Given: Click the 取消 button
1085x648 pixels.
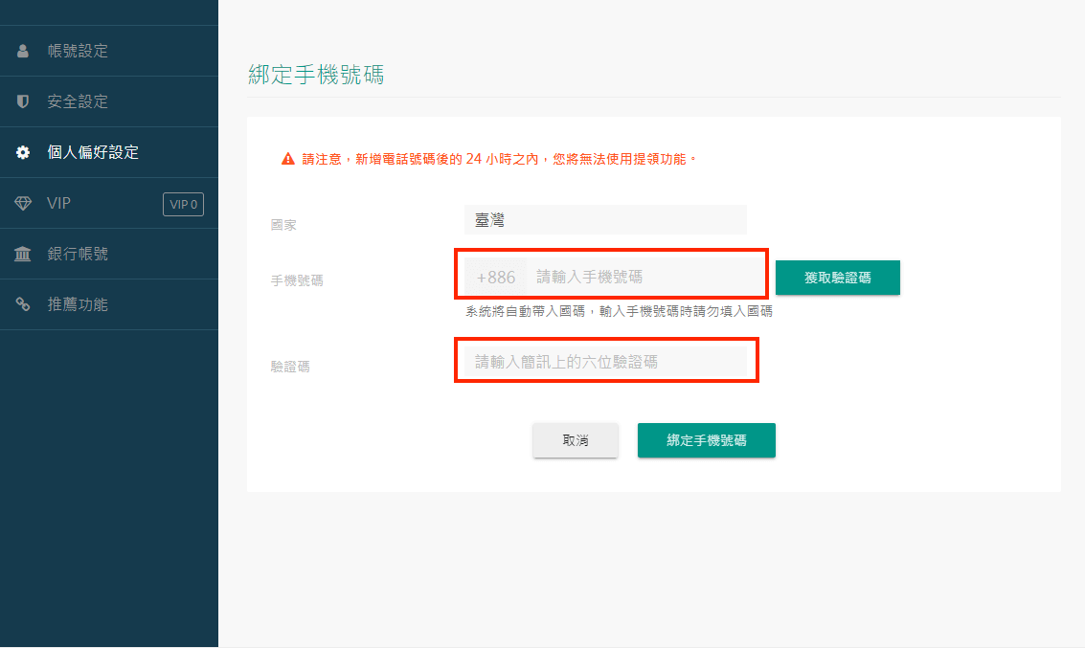Looking at the screenshot, I should coord(576,440).
